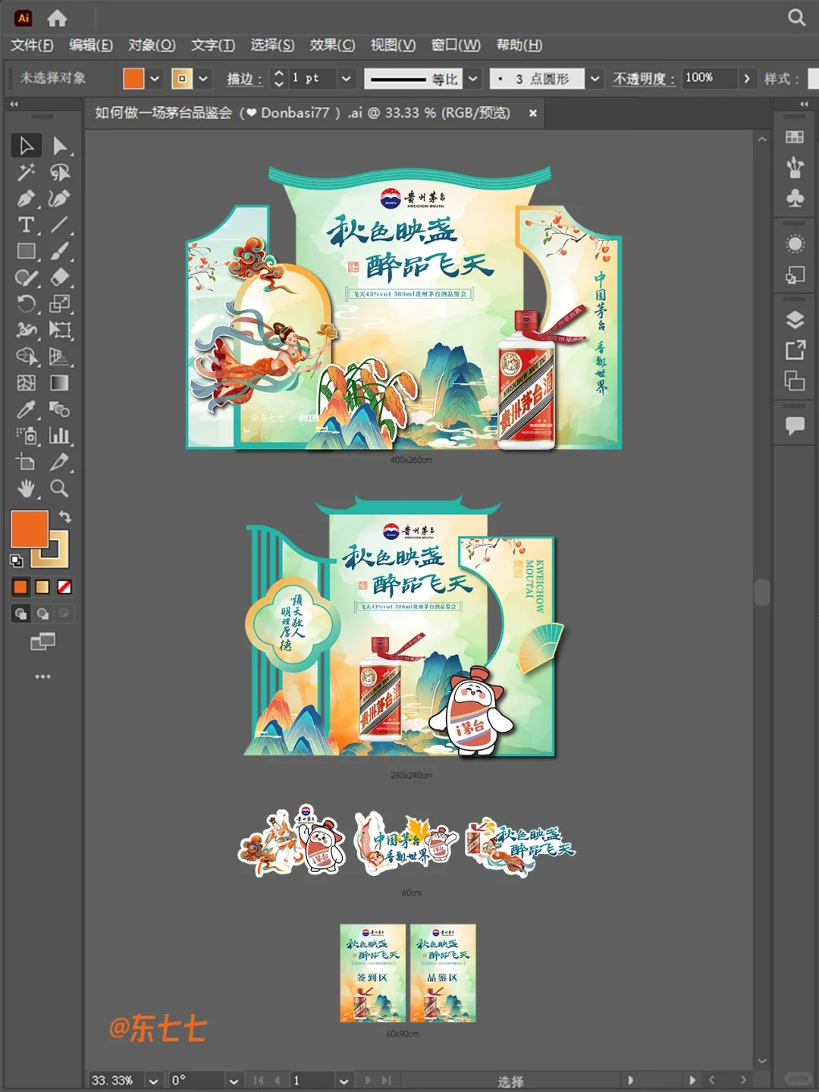
Task: Enable Draw Behind mode
Action: (42, 613)
